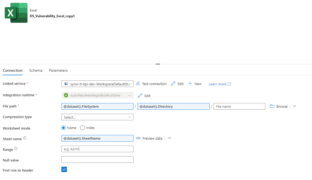Expand the Browse options chevron
The width and height of the screenshot is (312, 180).
click(x=295, y=106)
